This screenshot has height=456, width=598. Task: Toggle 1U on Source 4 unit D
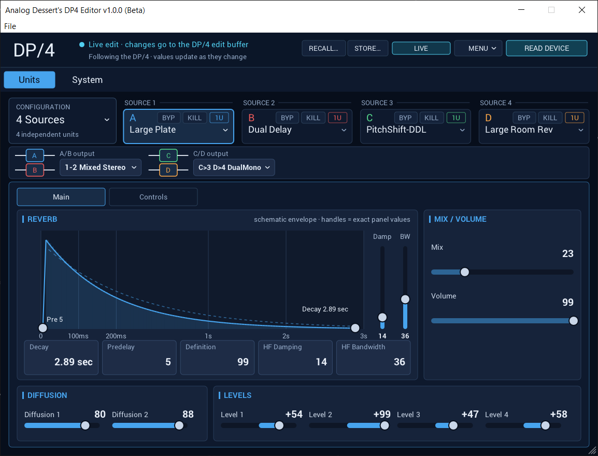pos(575,118)
